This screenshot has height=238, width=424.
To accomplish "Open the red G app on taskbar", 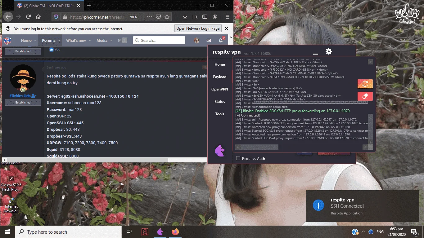I will click(x=145, y=232).
